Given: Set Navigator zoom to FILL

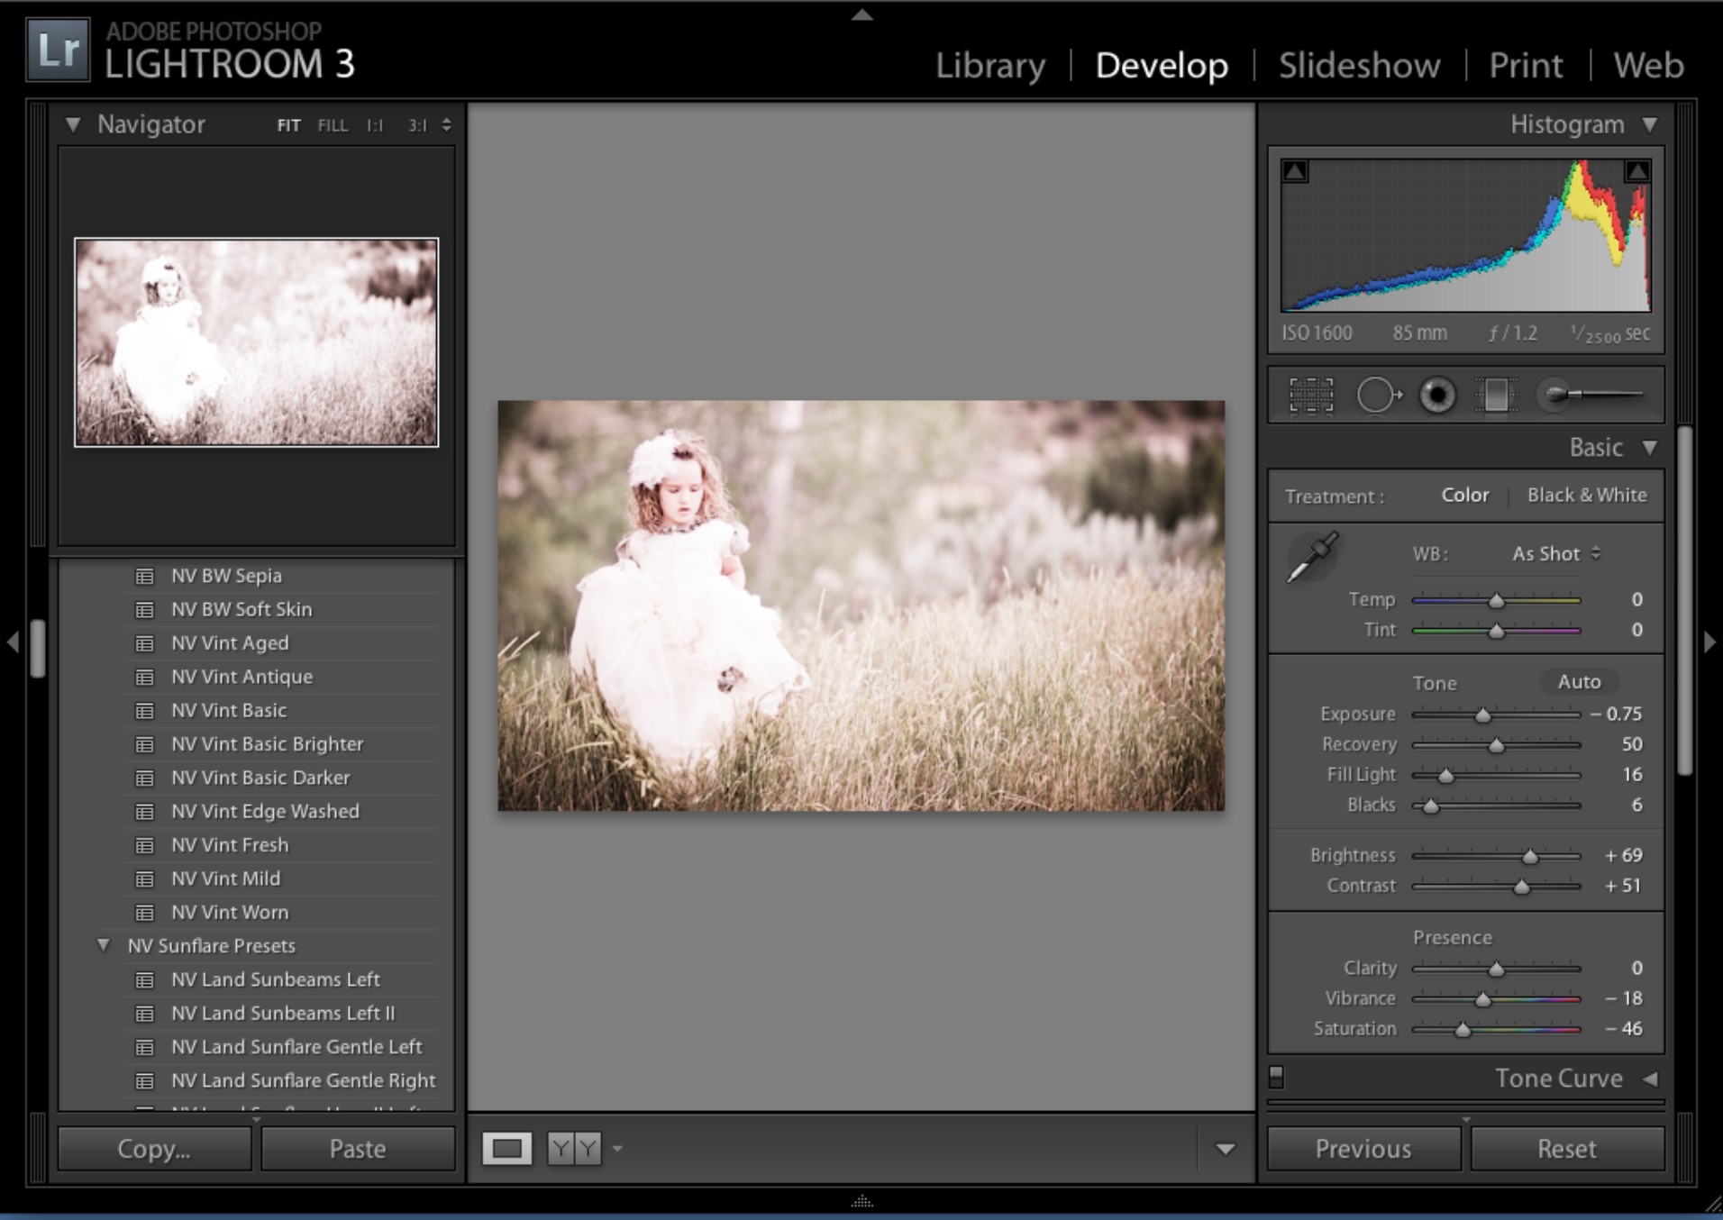Looking at the screenshot, I should click(x=333, y=125).
